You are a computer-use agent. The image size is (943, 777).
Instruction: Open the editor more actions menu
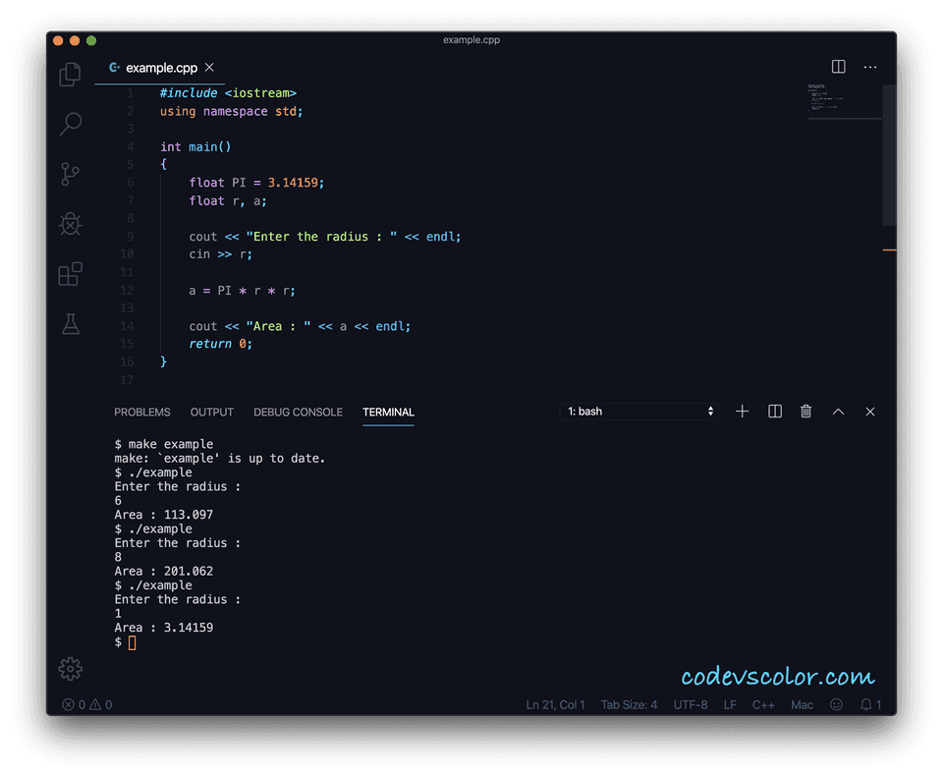[870, 67]
